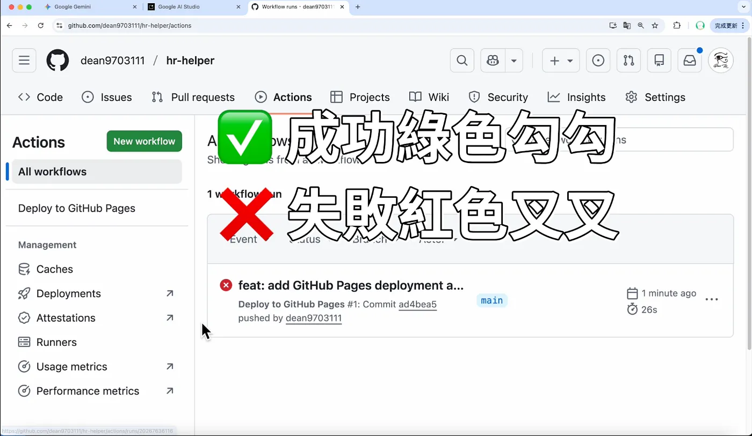752x436 pixels.
Task: Bookmark this page with the star icon
Action: click(x=655, y=25)
